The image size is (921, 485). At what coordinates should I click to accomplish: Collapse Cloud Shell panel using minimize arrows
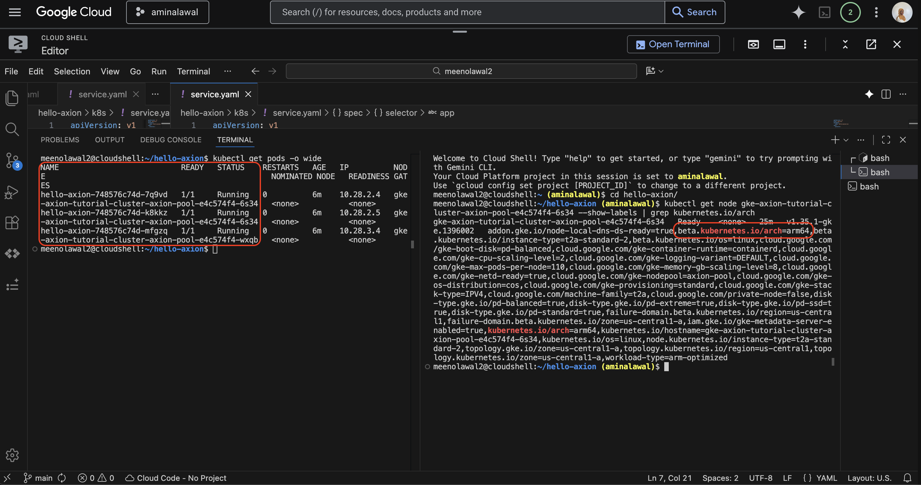845,44
